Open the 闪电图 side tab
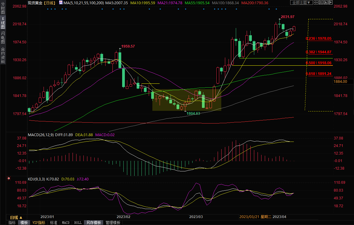Image resolution: width=354 pixels, height=225 pixels. 3,38
